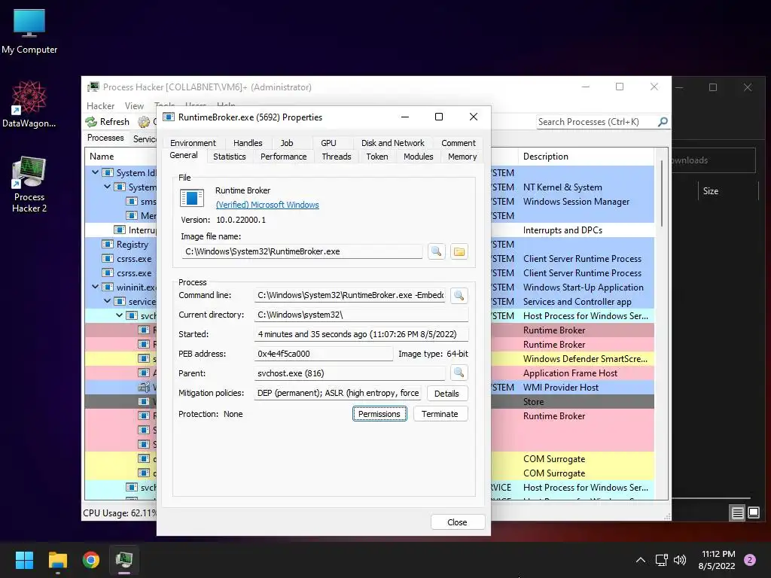This screenshot has width=771, height=578.
Task: Click the Registry process icon
Action: coord(108,245)
